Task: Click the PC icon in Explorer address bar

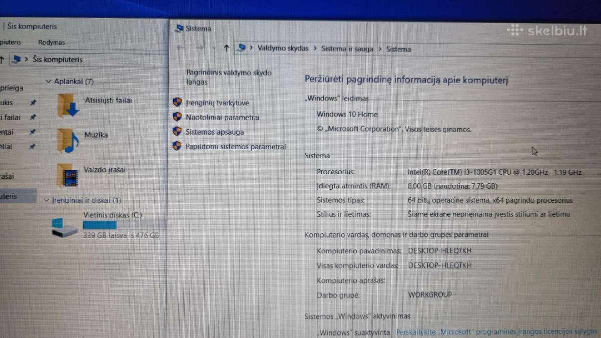Action: click(x=17, y=59)
